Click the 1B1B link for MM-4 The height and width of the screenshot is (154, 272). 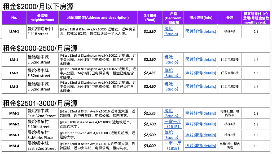(x=172, y=146)
